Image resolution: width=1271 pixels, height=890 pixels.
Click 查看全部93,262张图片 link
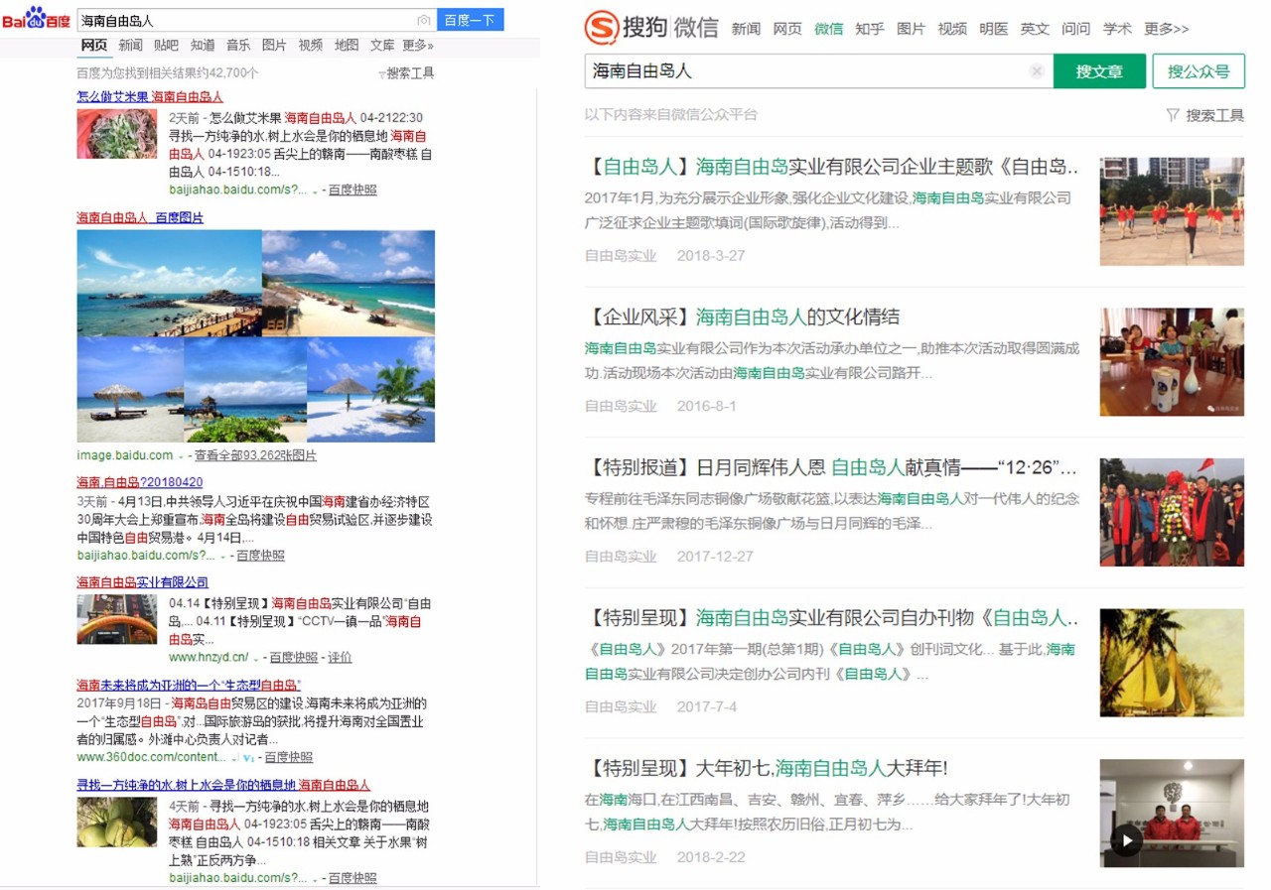click(x=255, y=455)
